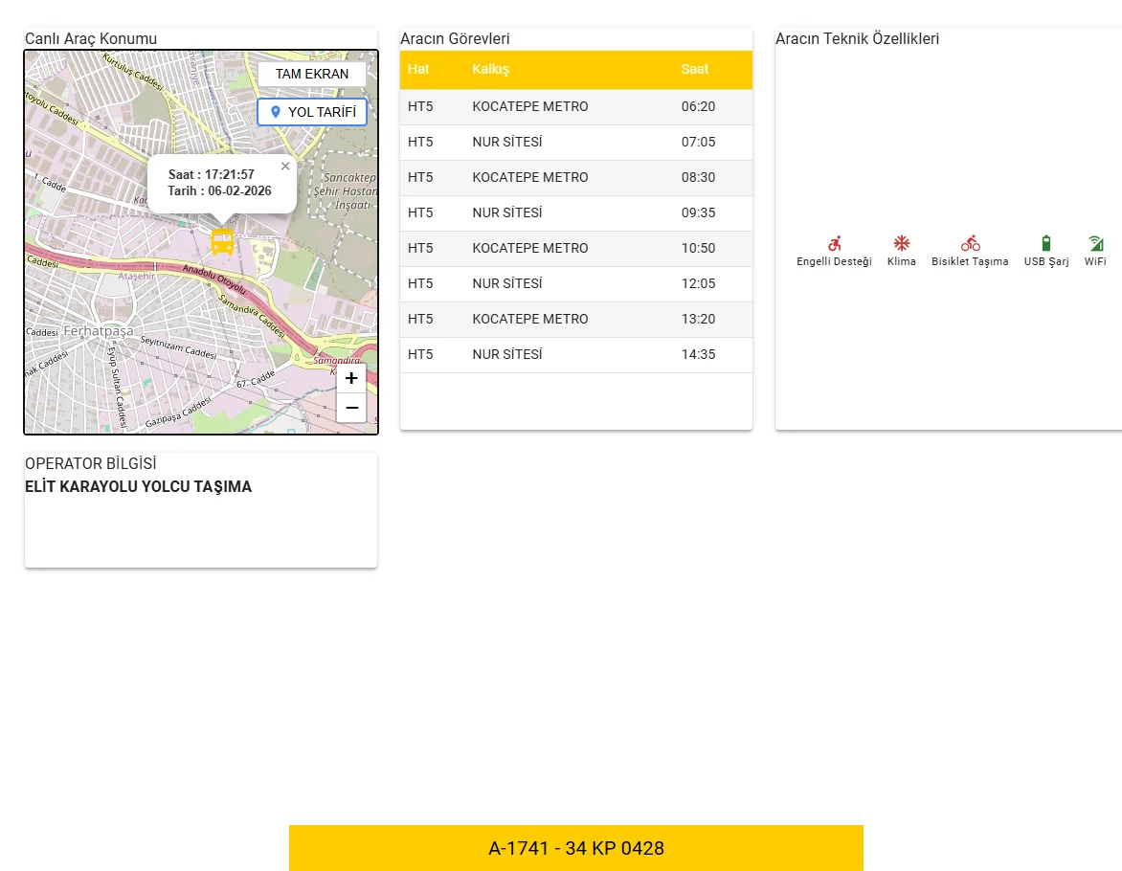
Task: Zoom out the map with minus button
Action: tap(351, 408)
